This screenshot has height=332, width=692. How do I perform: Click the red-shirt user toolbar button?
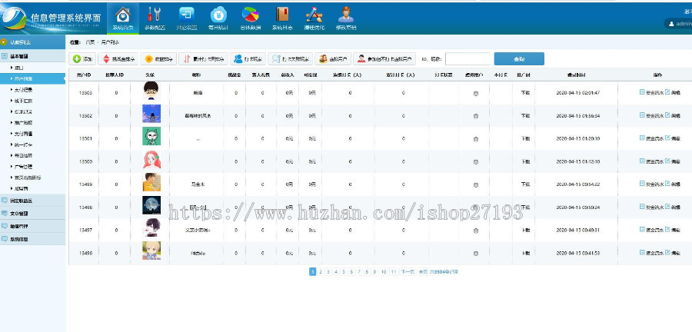click(x=384, y=59)
